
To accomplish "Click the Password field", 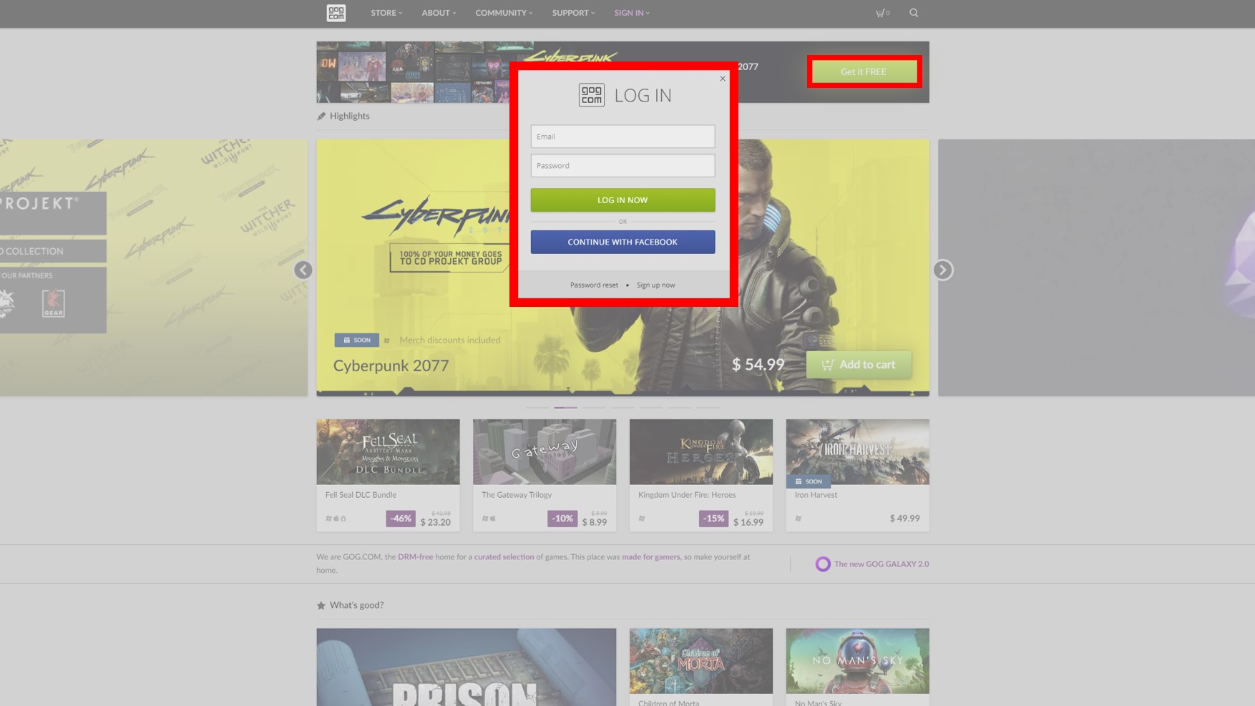I will tap(622, 166).
